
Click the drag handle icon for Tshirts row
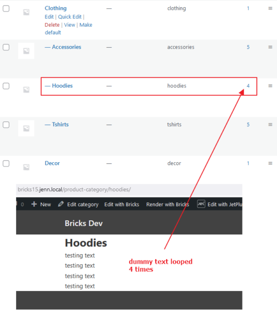point(270,125)
